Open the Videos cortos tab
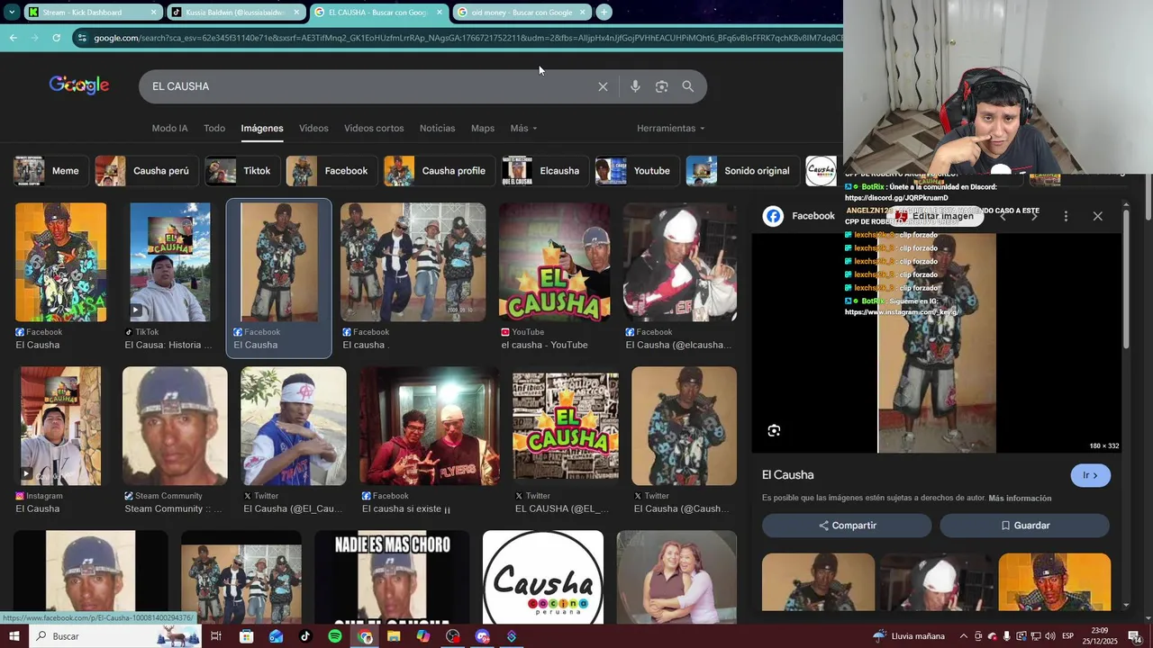This screenshot has height=648, width=1153. (374, 128)
